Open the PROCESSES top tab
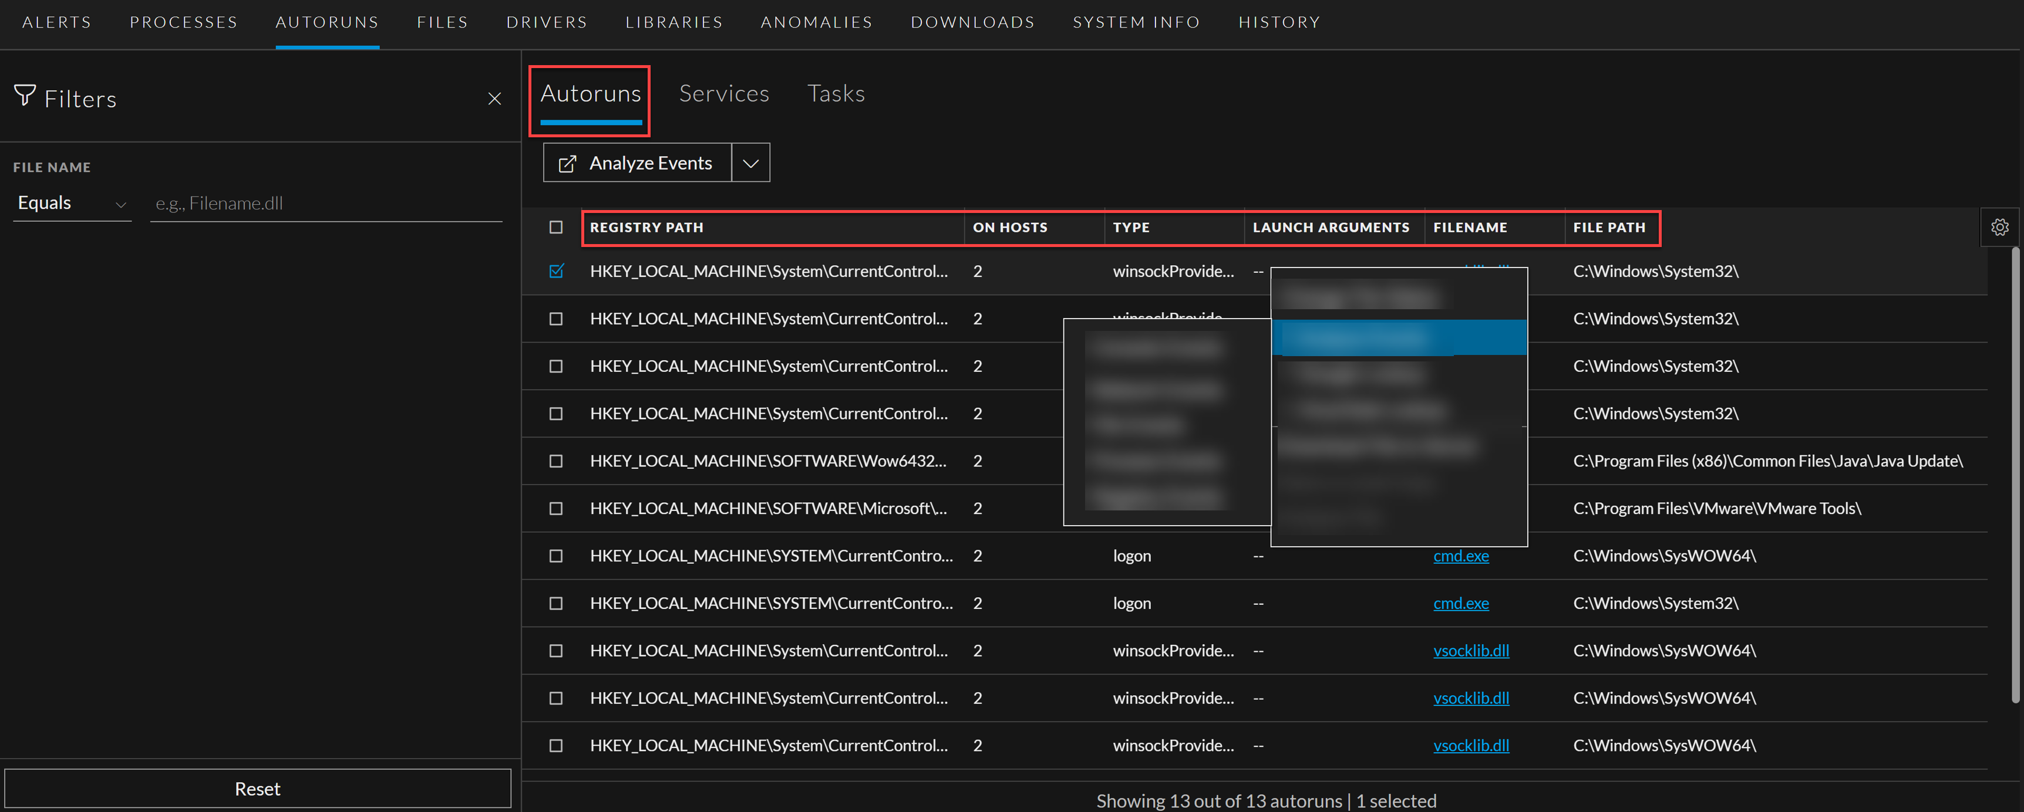 (x=183, y=22)
